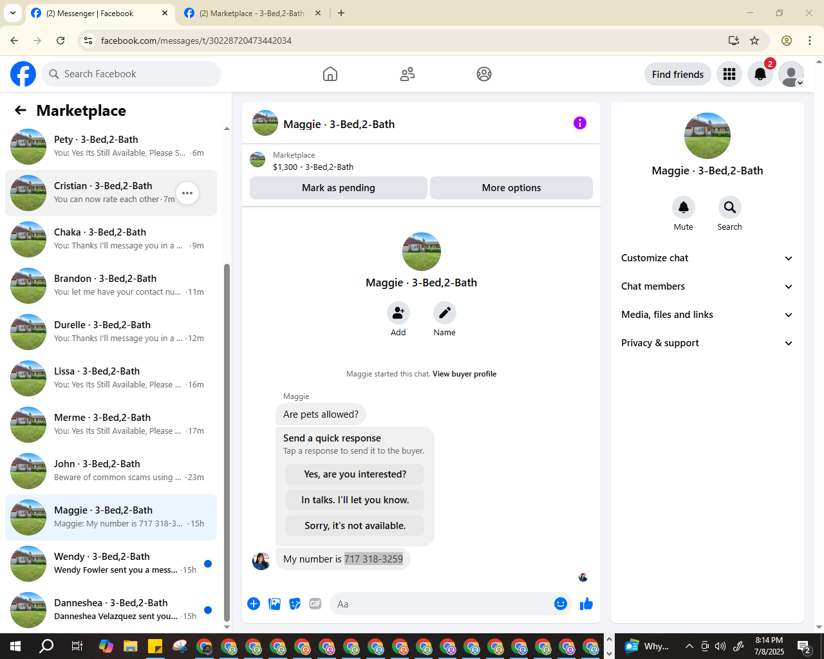The image size is (824, 659).
Task: Expand the Privacy & support section
Action: click(707, 343)
